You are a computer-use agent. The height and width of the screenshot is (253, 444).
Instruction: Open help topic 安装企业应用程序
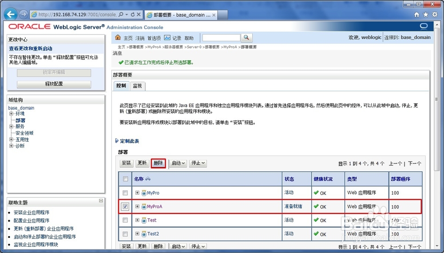point(32,212)
